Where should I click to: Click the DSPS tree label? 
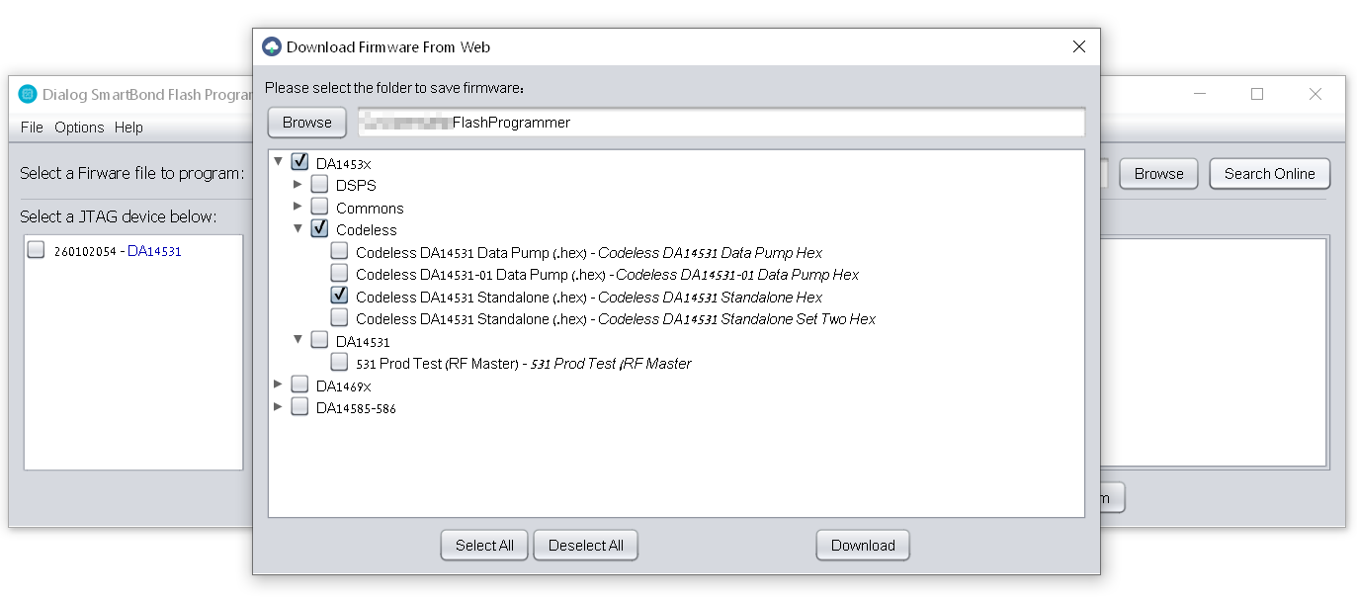pos(356,186)
